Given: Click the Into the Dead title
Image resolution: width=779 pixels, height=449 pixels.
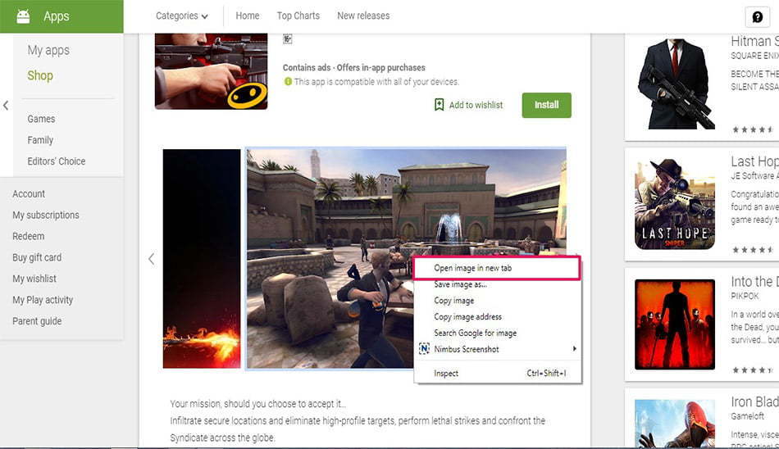Looking at the screenshot, I should (x=754, y=282).
